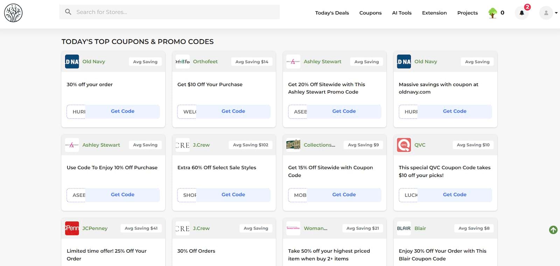
Task: Focus the Search for Stores field
Action: coord(169,12)
